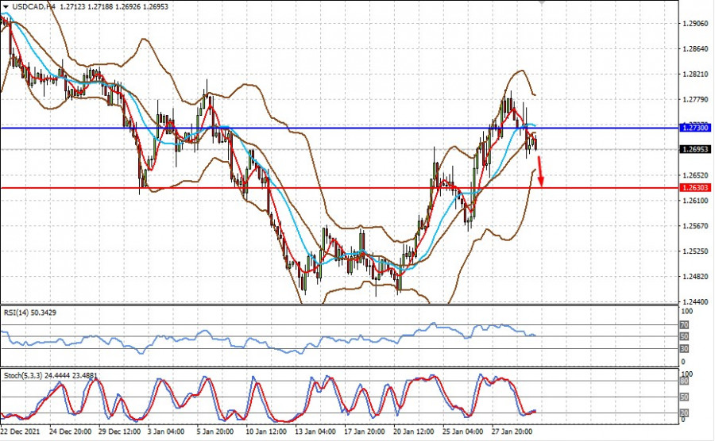The height and width of the screenshot is (441, 715).
Task: Click the 5 Jan 20:00 time label
Action: point(215,431)
